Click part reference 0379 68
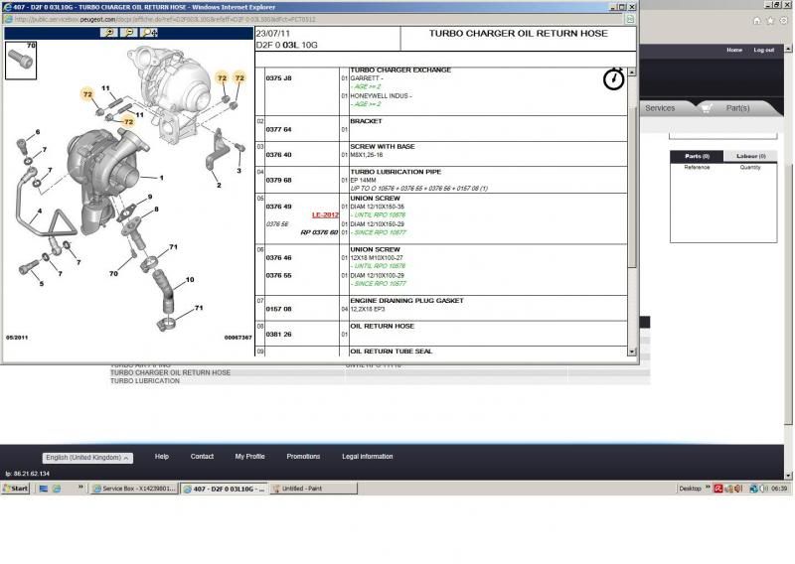795x564 pixels. pyautogui.click(x=279, y=181)
